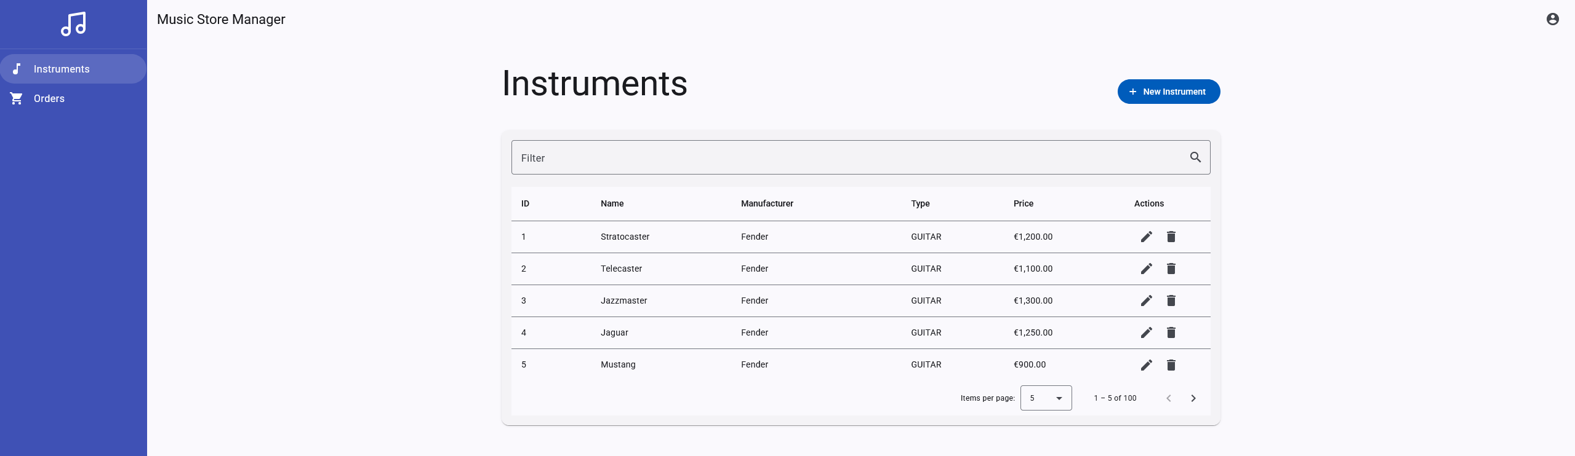Edit the Stratocaster instrument row

coord(1146,237)
